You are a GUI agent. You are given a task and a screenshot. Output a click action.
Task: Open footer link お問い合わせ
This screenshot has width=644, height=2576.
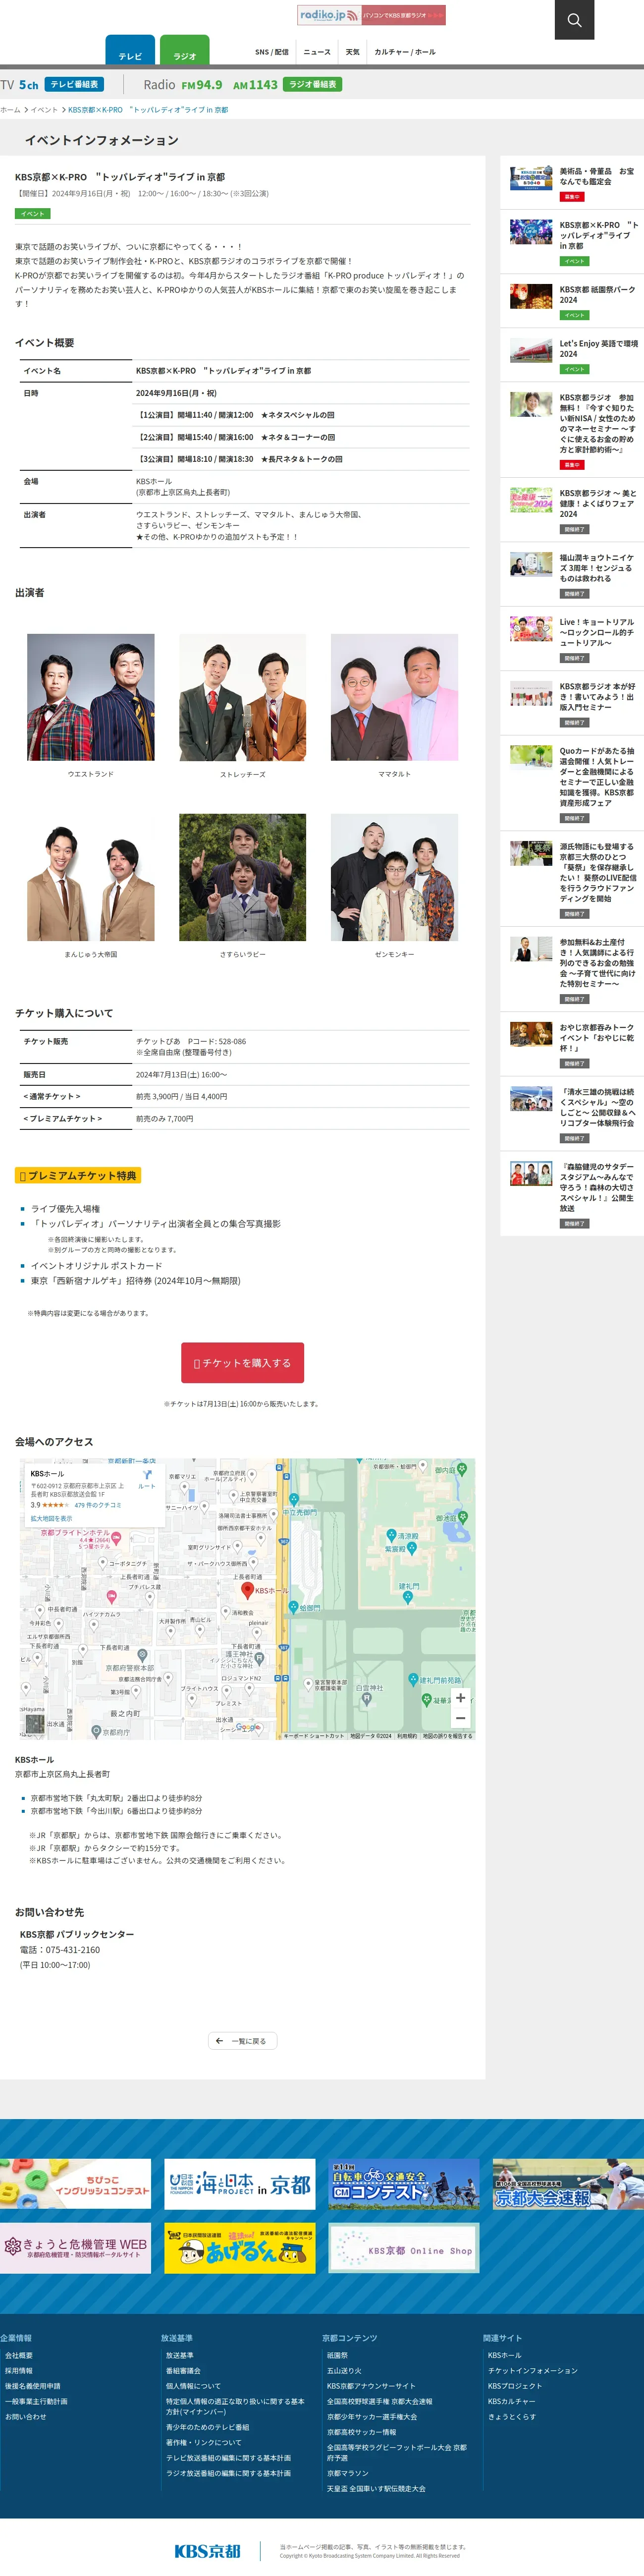click(x=26, y=2416)
